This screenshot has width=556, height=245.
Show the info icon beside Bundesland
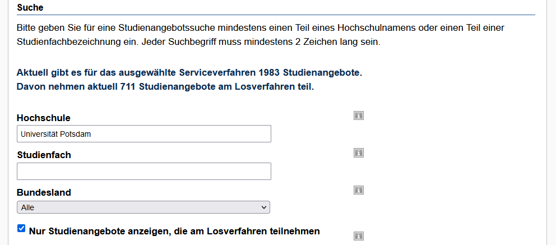click(x=359, y=190)
